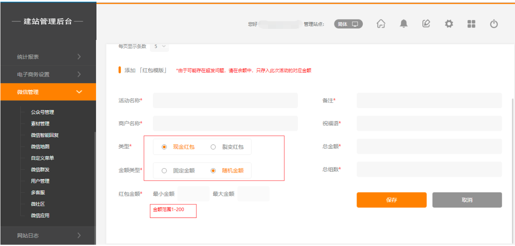This screenshot has width=515, height=246.
Task: Open 公众号管理 in the sidebar
Action: (42, 112)
